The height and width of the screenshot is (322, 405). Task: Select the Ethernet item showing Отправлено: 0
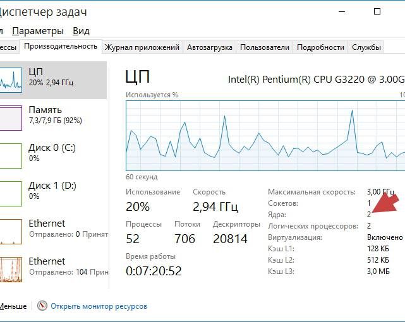click(x=52, y=232)
